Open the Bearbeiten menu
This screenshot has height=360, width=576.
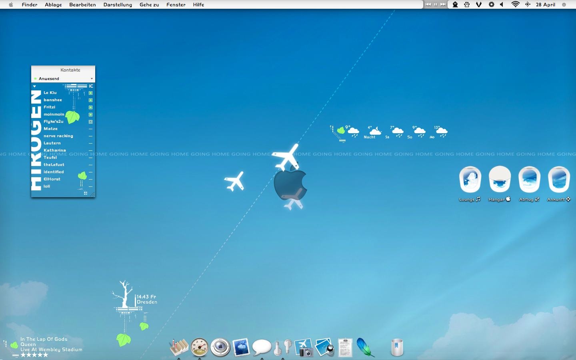pyautogui.click(x=82, y=4)
